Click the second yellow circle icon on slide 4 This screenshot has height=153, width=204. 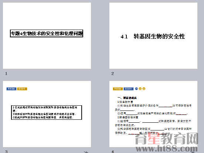point(144,89)
